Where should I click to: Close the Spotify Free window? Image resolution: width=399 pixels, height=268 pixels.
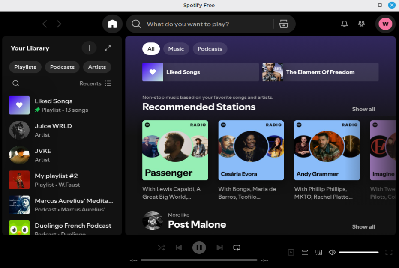coord(392,5)
